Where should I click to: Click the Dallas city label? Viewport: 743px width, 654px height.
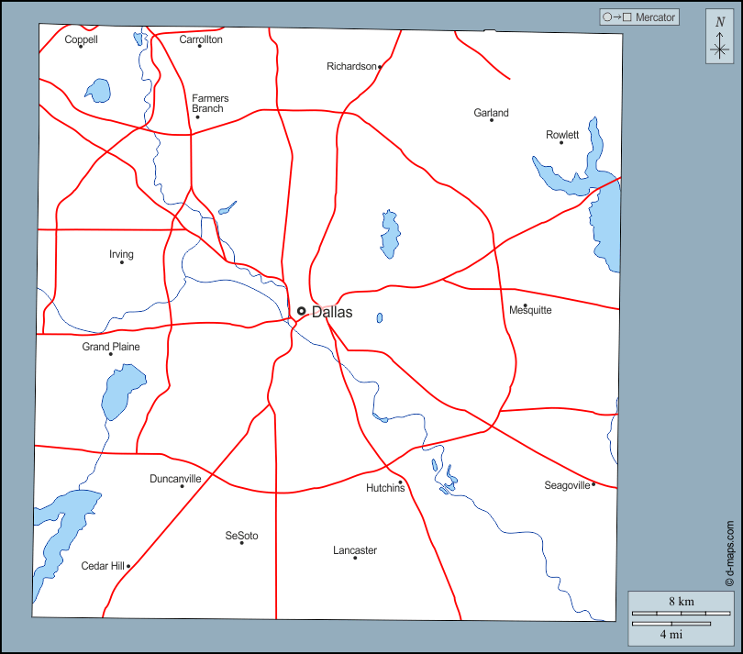332,312
